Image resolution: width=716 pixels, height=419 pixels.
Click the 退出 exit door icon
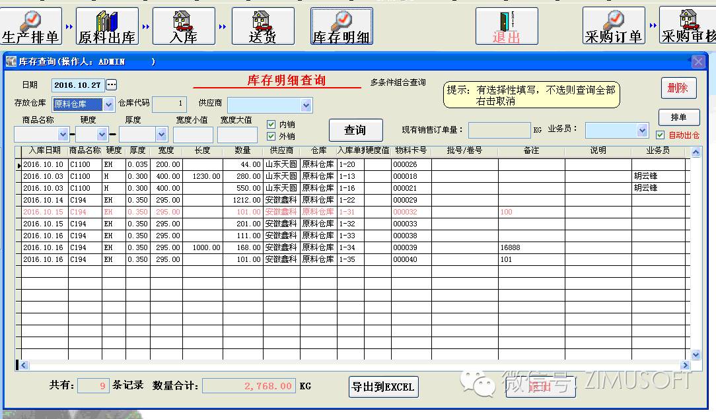[x=506, y=26]
